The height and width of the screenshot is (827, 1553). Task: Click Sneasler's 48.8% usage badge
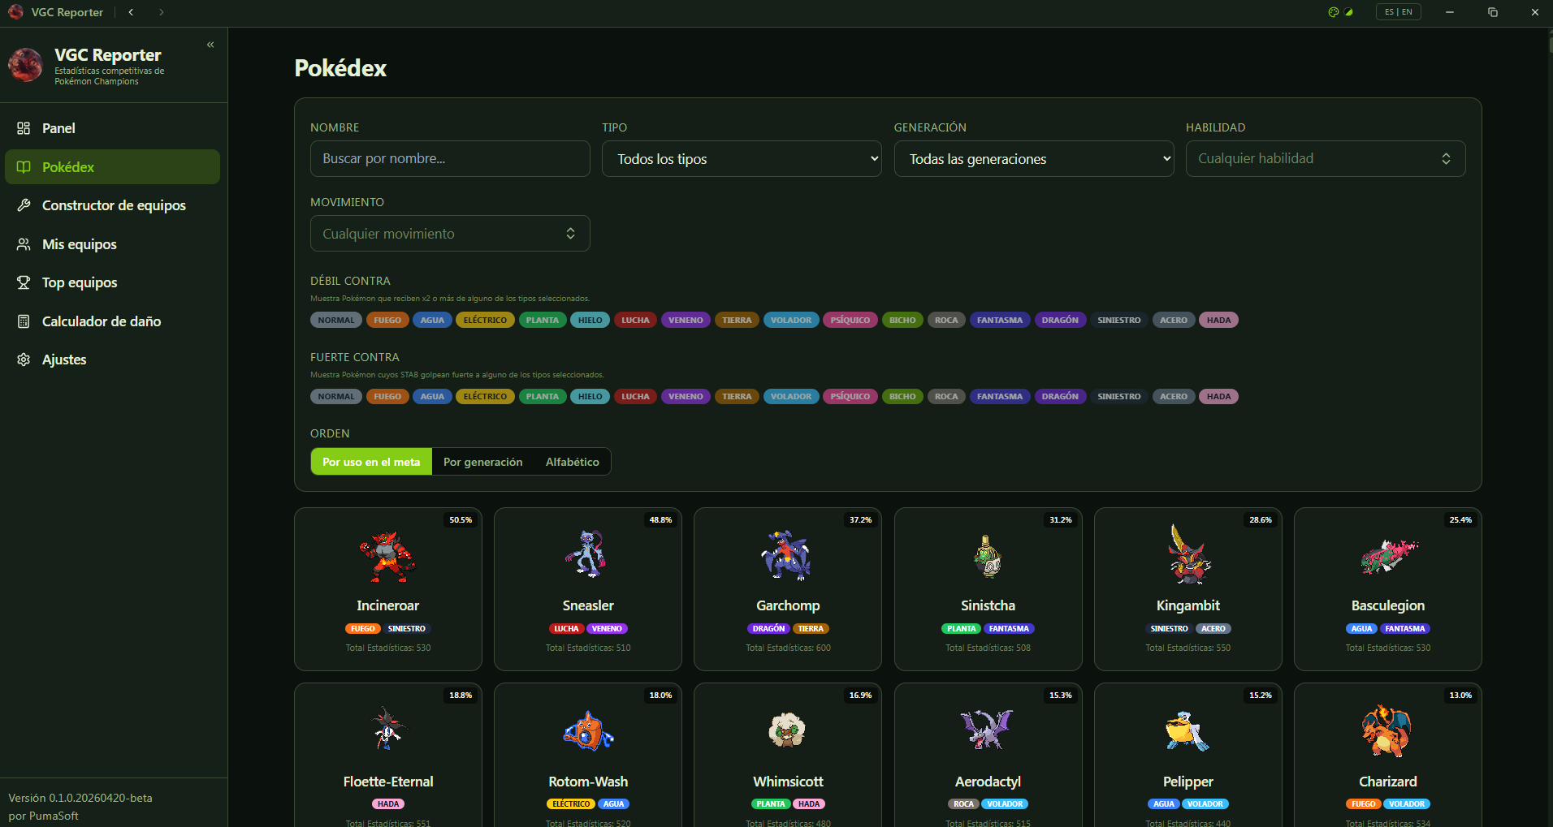pos(660,520)
